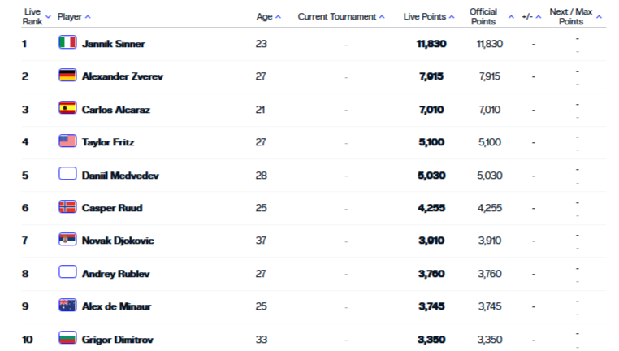Image resolution: width=619 pixels, height=351 pixels.
Task: Click the Norway flag beside Casper Ruud
Action: (x=67, y=207)
